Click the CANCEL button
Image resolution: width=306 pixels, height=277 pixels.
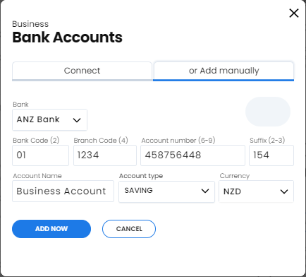click(129, 229)
